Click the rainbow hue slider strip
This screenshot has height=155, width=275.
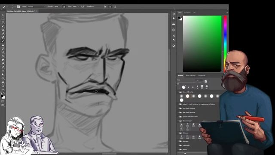(x=225, y=44)
